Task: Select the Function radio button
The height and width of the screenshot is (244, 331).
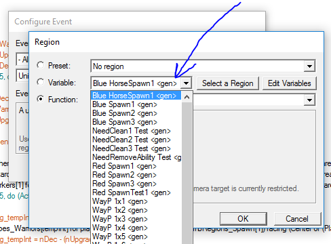Action: point(41,99)
